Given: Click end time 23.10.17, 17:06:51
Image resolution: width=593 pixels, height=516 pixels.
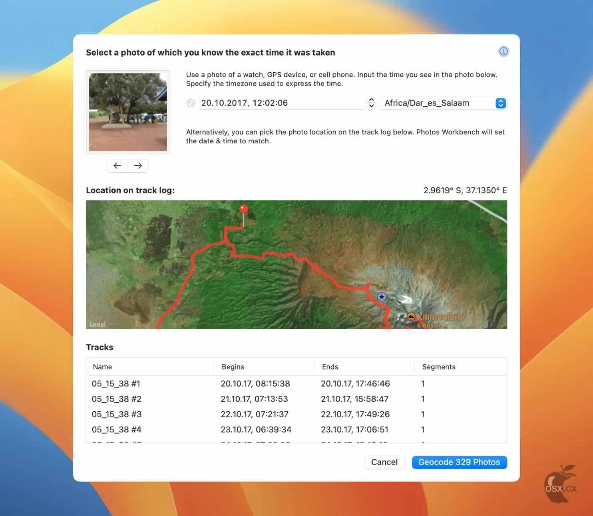Looking at the screenshot, I should coord(354,429).
